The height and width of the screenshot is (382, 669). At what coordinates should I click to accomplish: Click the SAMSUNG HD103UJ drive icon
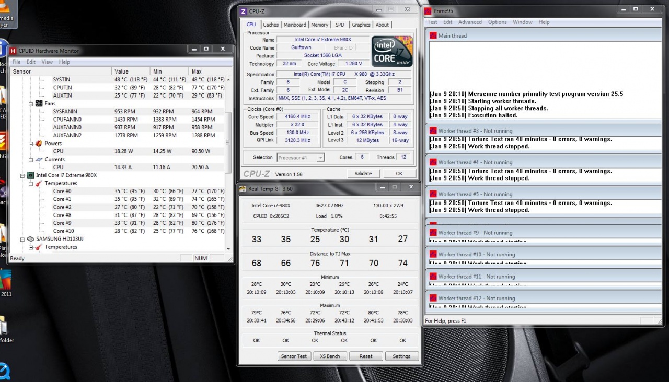[x=30, y=239]
